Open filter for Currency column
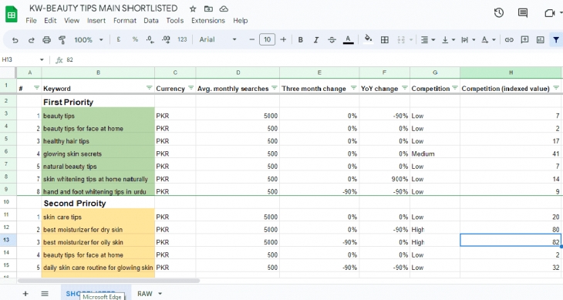 (191, 88)
